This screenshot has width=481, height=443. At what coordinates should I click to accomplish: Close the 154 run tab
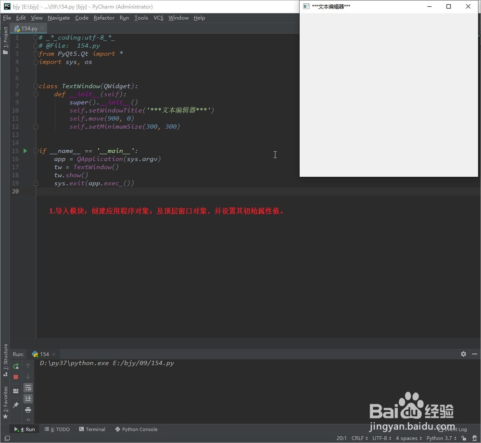(x=54, y=354)
